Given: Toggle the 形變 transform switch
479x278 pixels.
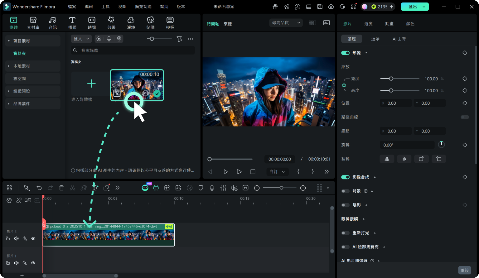Looking at the screenshot, I should (x=345, y=53).
